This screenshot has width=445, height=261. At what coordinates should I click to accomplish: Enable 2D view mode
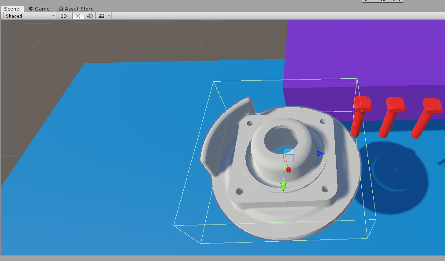pyautogui.click(x=64, y=16)
